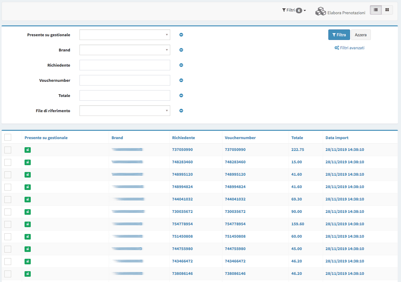The image size is (401, 282).
Task: Focus the Totale input field
Action: click(x=125, y=95)
